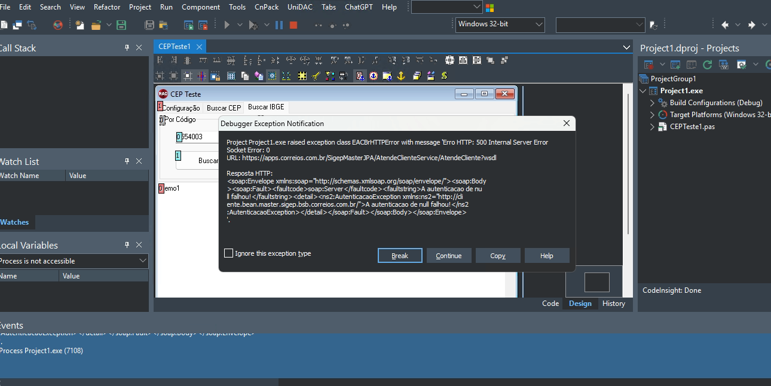
Task: Click the Pause debugging icon
Action: tap(279, 25)
